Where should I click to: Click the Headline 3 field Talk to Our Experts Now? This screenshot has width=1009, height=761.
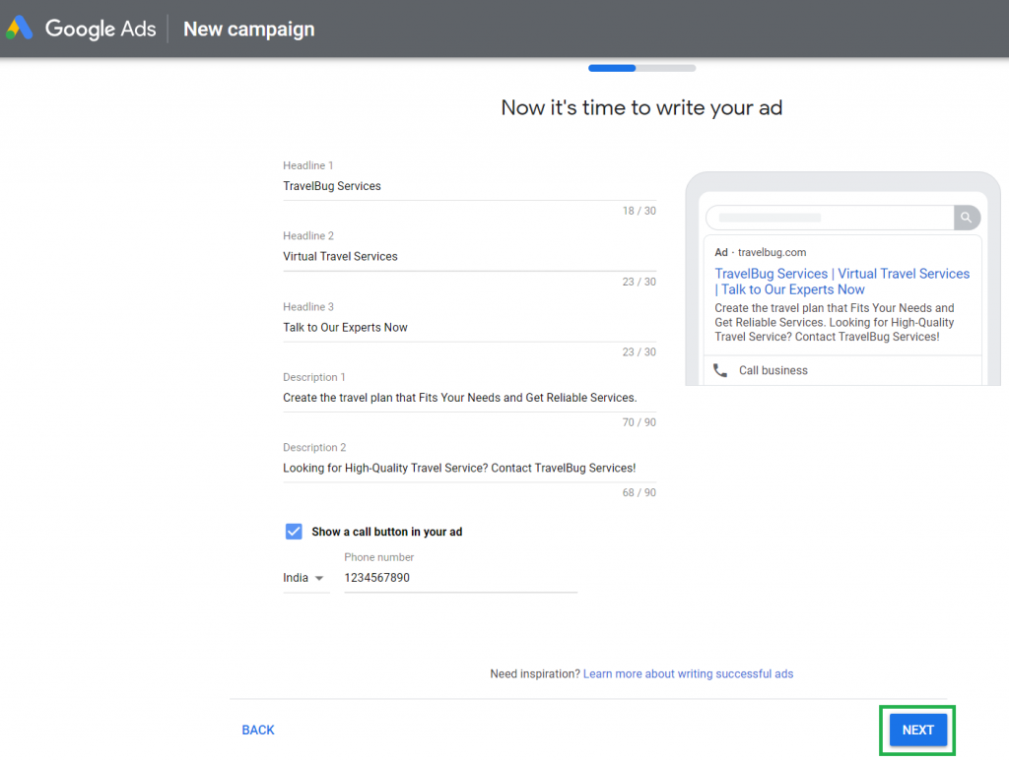point(469,327)
